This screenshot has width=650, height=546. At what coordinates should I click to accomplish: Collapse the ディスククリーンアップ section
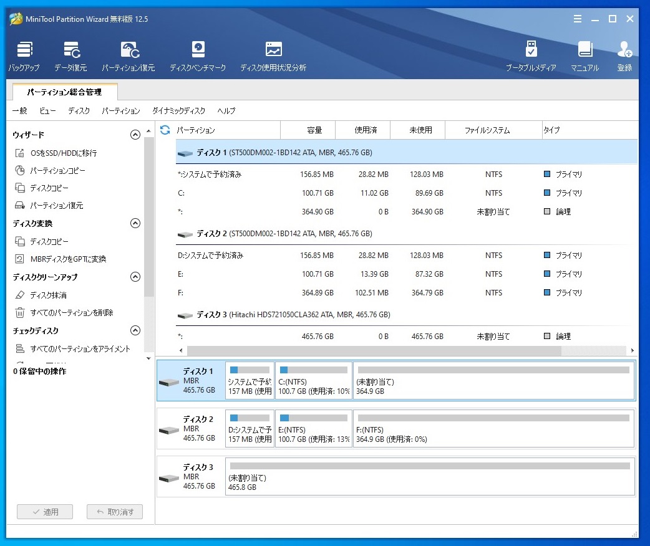coord(135,277)
